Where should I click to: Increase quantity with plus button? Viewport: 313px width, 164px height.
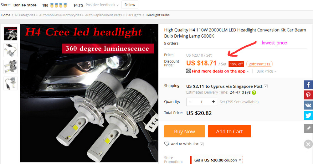[x=213, y=102]
